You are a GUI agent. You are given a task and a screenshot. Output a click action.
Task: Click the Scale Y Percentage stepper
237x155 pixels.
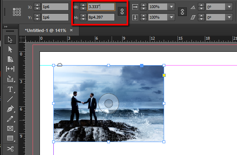coord(143,17)
